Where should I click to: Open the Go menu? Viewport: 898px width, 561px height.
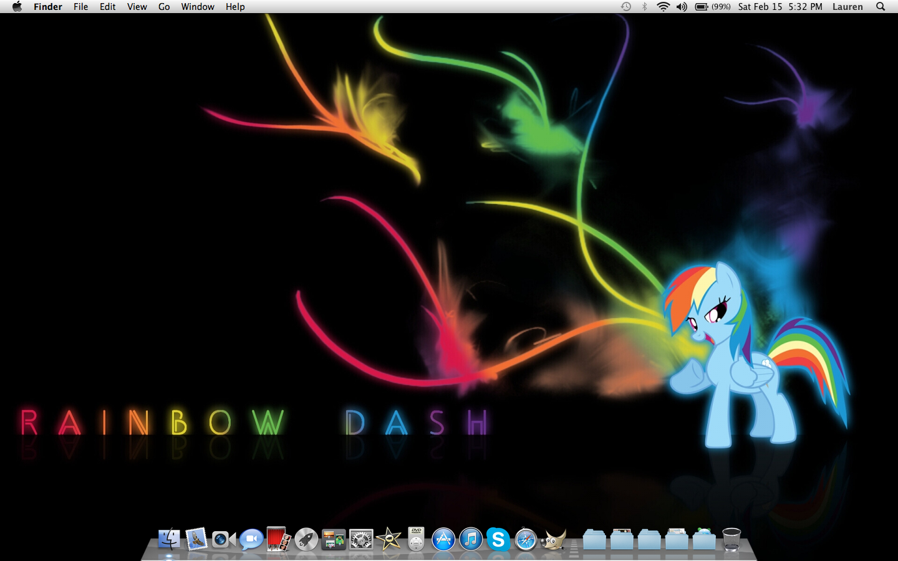coord(164,7)
